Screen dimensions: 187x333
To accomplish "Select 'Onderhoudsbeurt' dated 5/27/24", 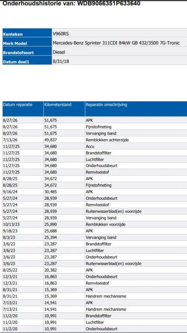I will pyautogui.click(x=102, y=198).
